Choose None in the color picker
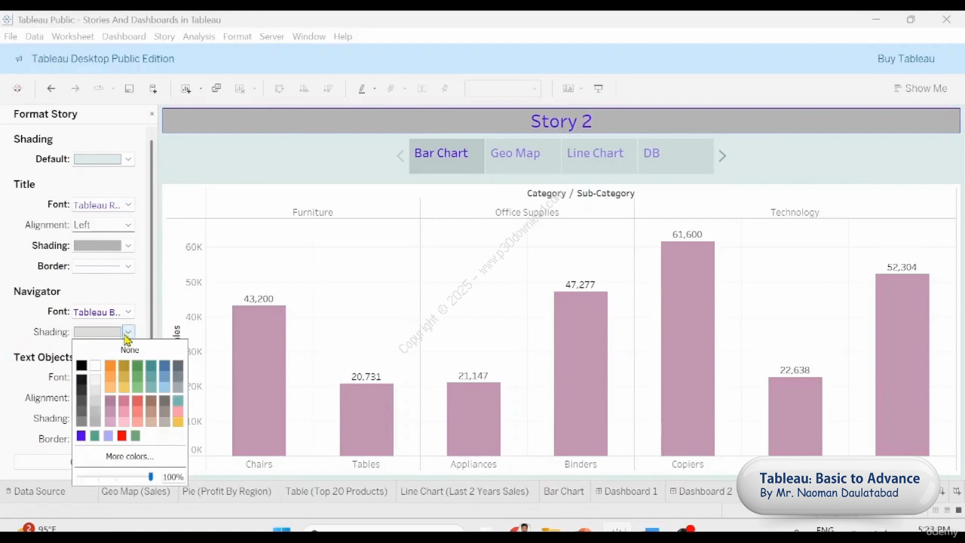Viewport: 965px width, 543px height. (x=130, y=350)
